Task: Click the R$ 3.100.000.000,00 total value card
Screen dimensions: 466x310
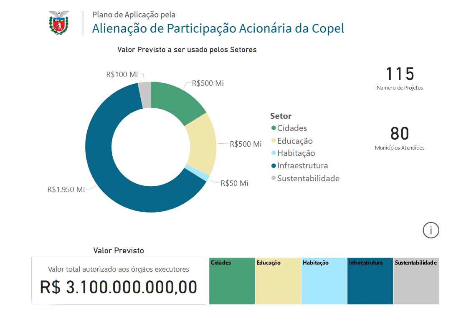Action: tap(119, 281)
